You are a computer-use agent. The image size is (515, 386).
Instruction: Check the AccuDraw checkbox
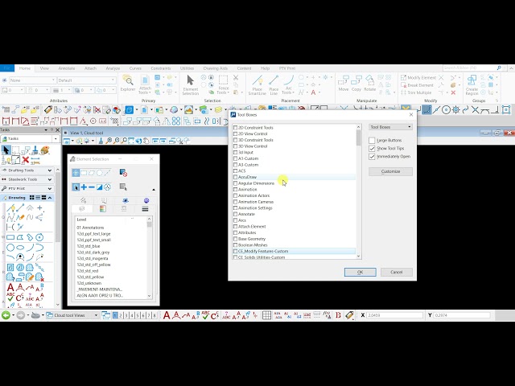(x=235, y=177)
